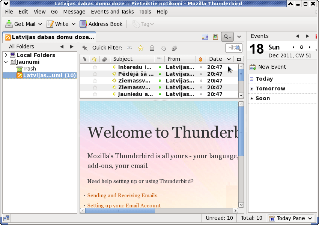Sort by read status glasses column
The height and width of the screenshot is (225, 319).
(x=159, y=59)
